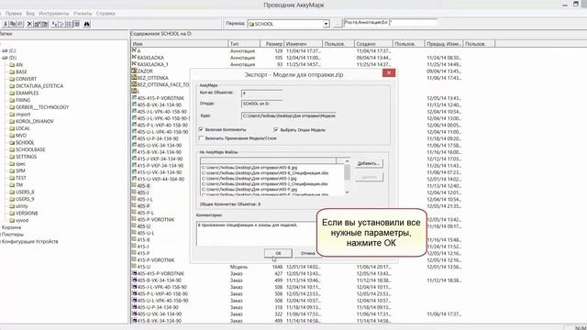Viewport: 587px width, 330px height.
Task: Select Корзина in the folder tree
Action: 11,227
